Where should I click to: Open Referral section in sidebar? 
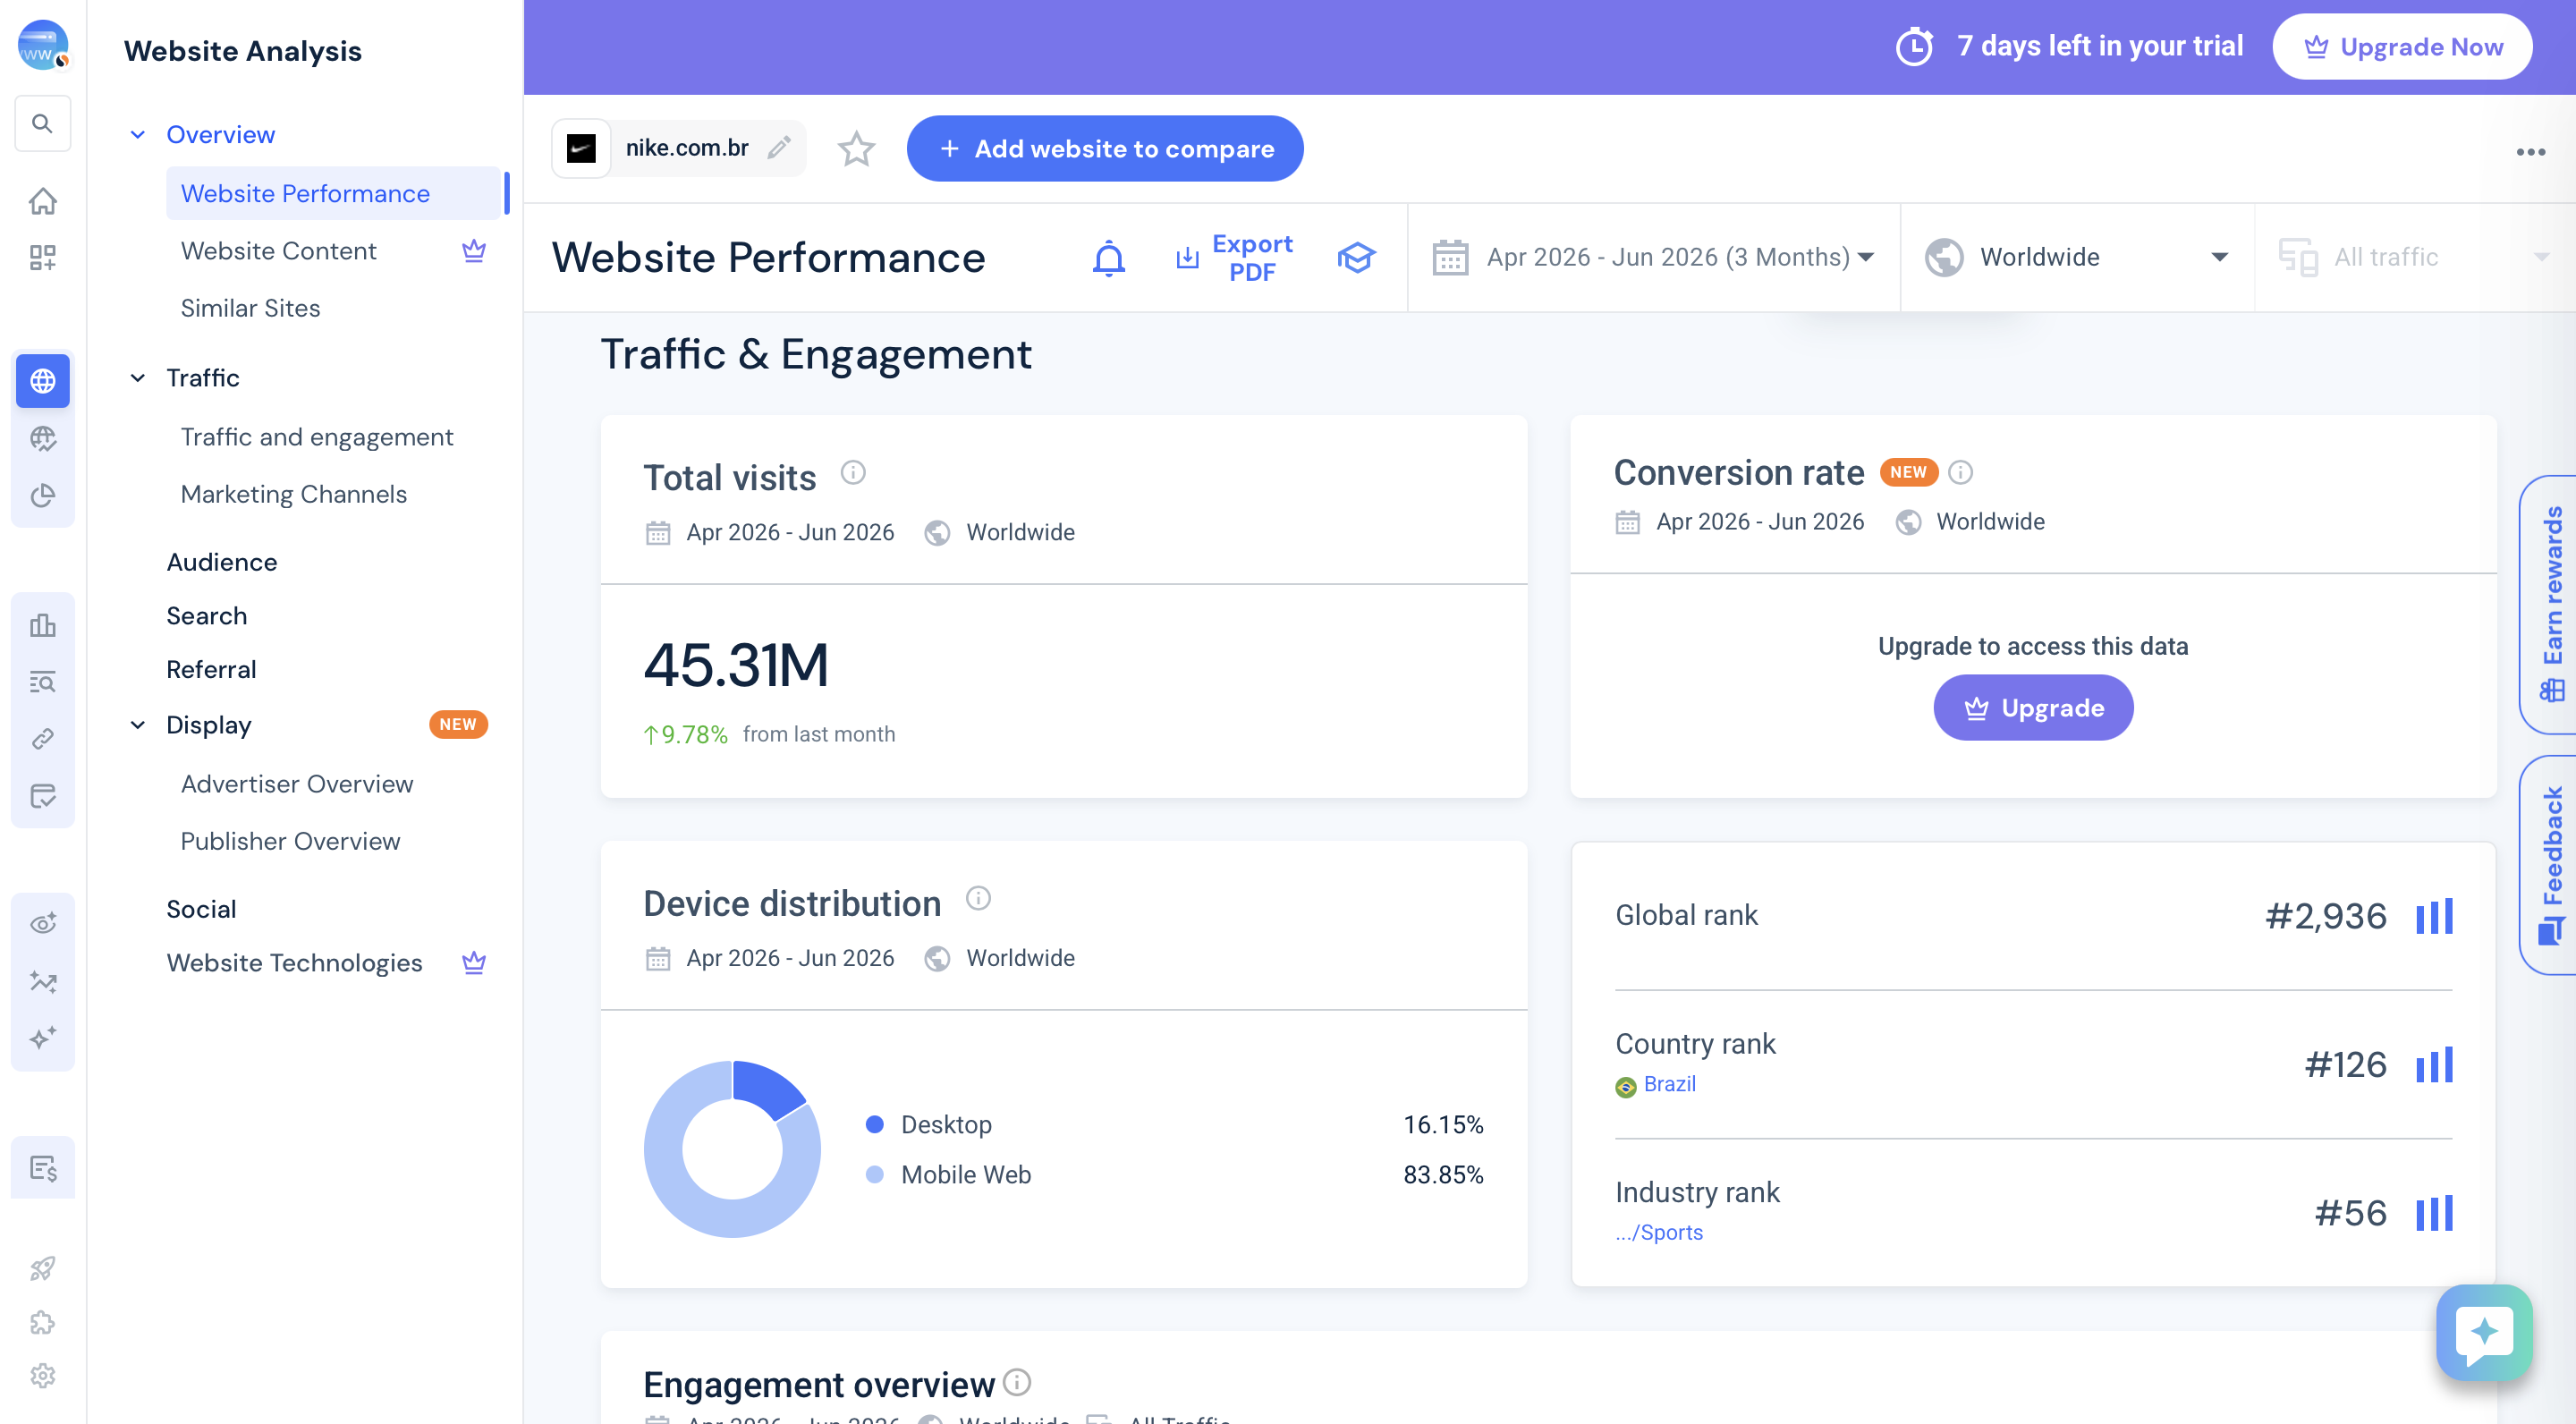point(211,669)
